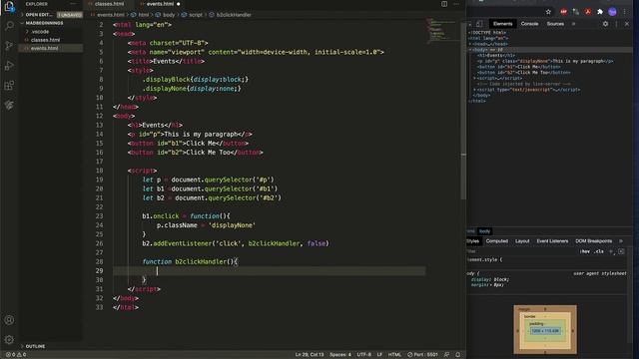The image size is (639, 359).
Task: Switch to DevTools Console tab
Action: (529, 24)
